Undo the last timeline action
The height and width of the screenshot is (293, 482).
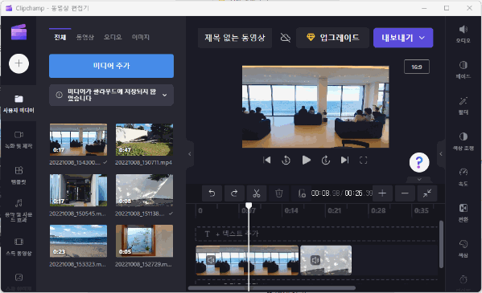(212, 193)
